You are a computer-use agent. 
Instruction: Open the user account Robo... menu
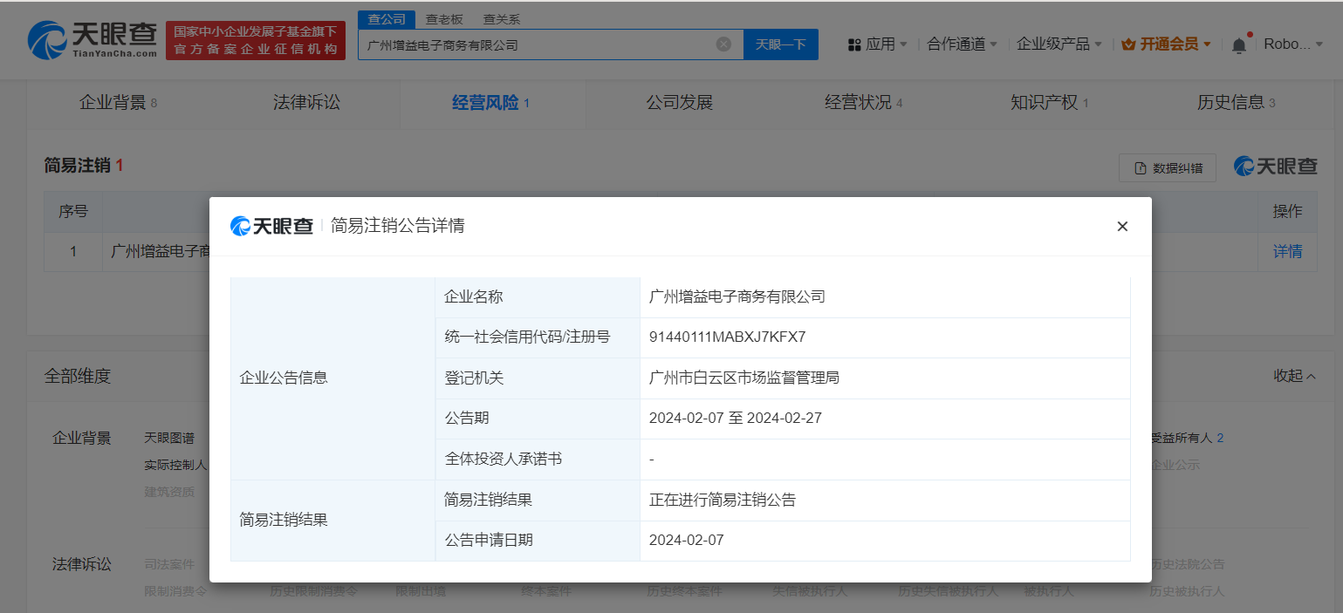(x=1292, y=44)
